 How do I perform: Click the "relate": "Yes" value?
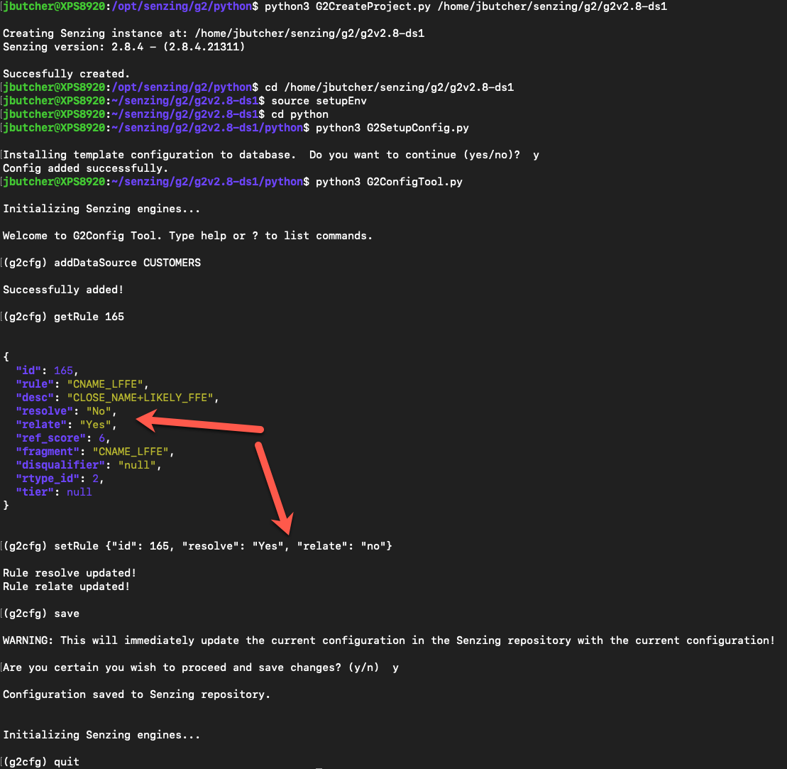(95, 425)
